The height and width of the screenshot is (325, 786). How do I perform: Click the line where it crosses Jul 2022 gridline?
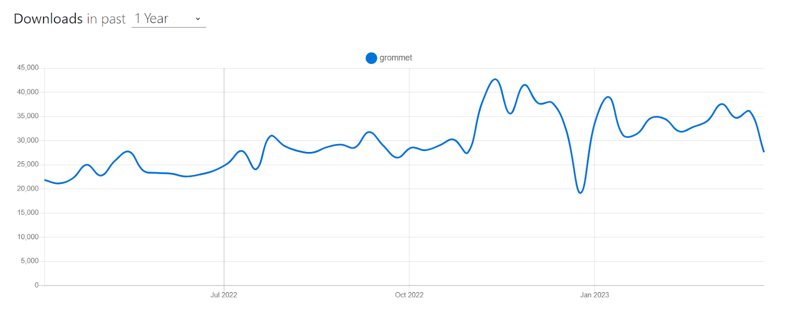point(224,166)
